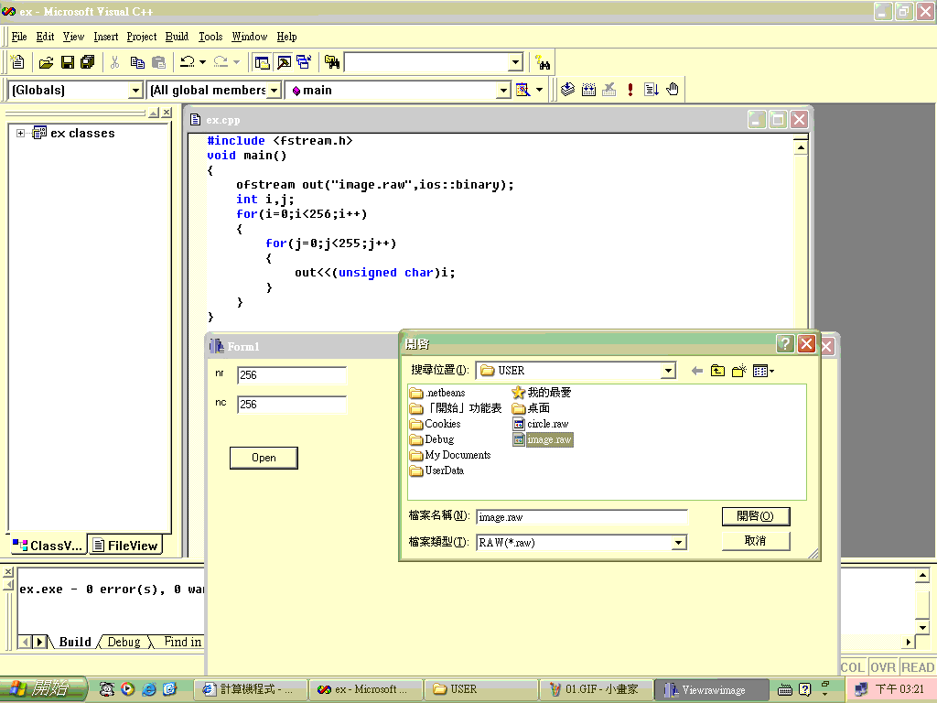Click the Windows 開始 Start button
Screen dimensions: 937x703
[x=43, y=689]
